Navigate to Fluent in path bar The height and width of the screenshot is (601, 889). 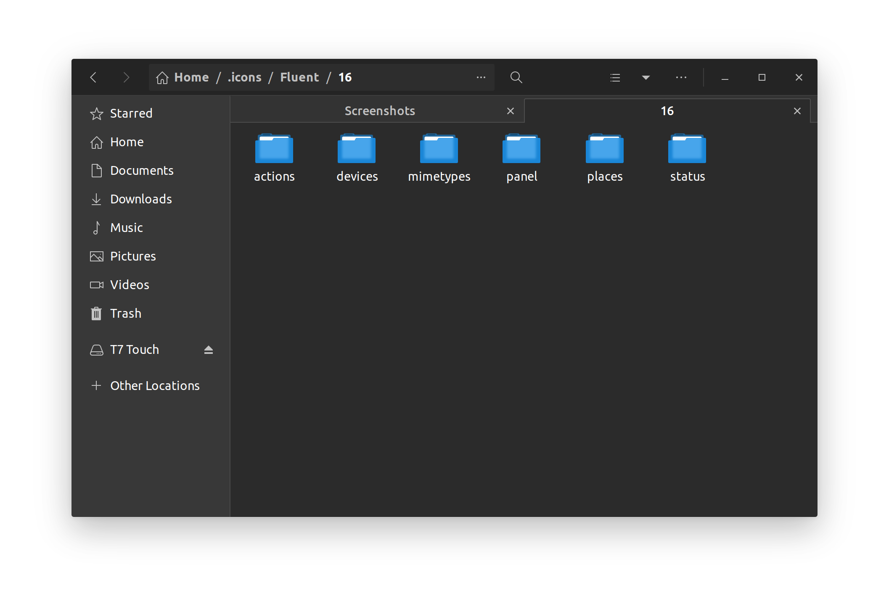(x=299, y=77)
